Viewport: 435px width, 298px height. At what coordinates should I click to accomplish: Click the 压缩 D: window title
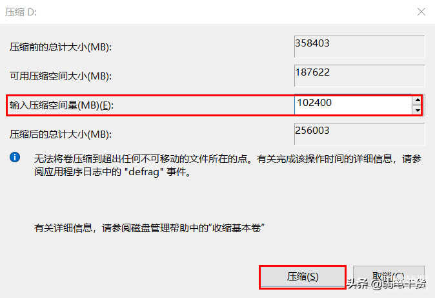pyautogui.click(x=21, y=12)
